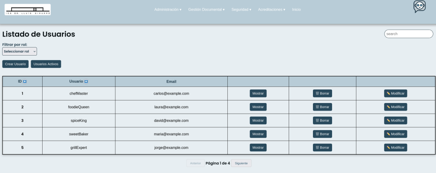Delete user chefMaster with Borrar button

[322, 94]
